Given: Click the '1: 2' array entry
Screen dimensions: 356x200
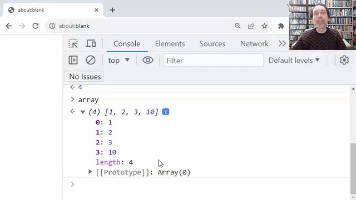Looking at the screenshot, I should point(104,132).
